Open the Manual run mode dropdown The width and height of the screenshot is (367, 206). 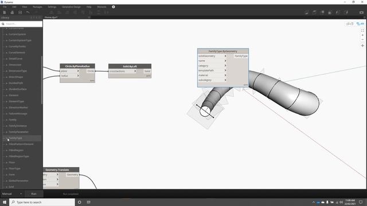point(11,194)
